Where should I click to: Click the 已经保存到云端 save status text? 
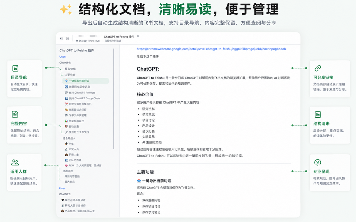point(113,41)
